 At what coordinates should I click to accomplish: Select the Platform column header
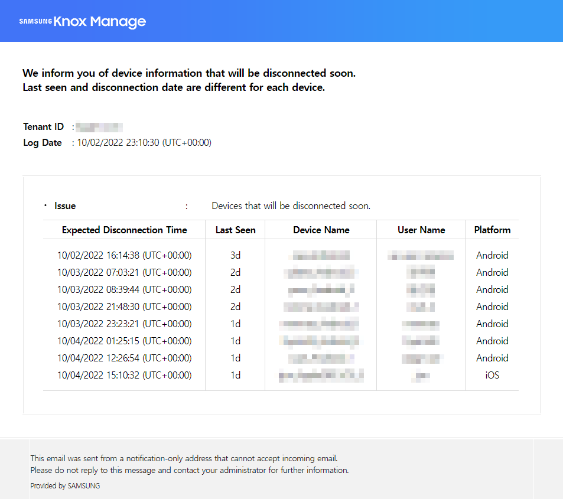tap(492, 230)
